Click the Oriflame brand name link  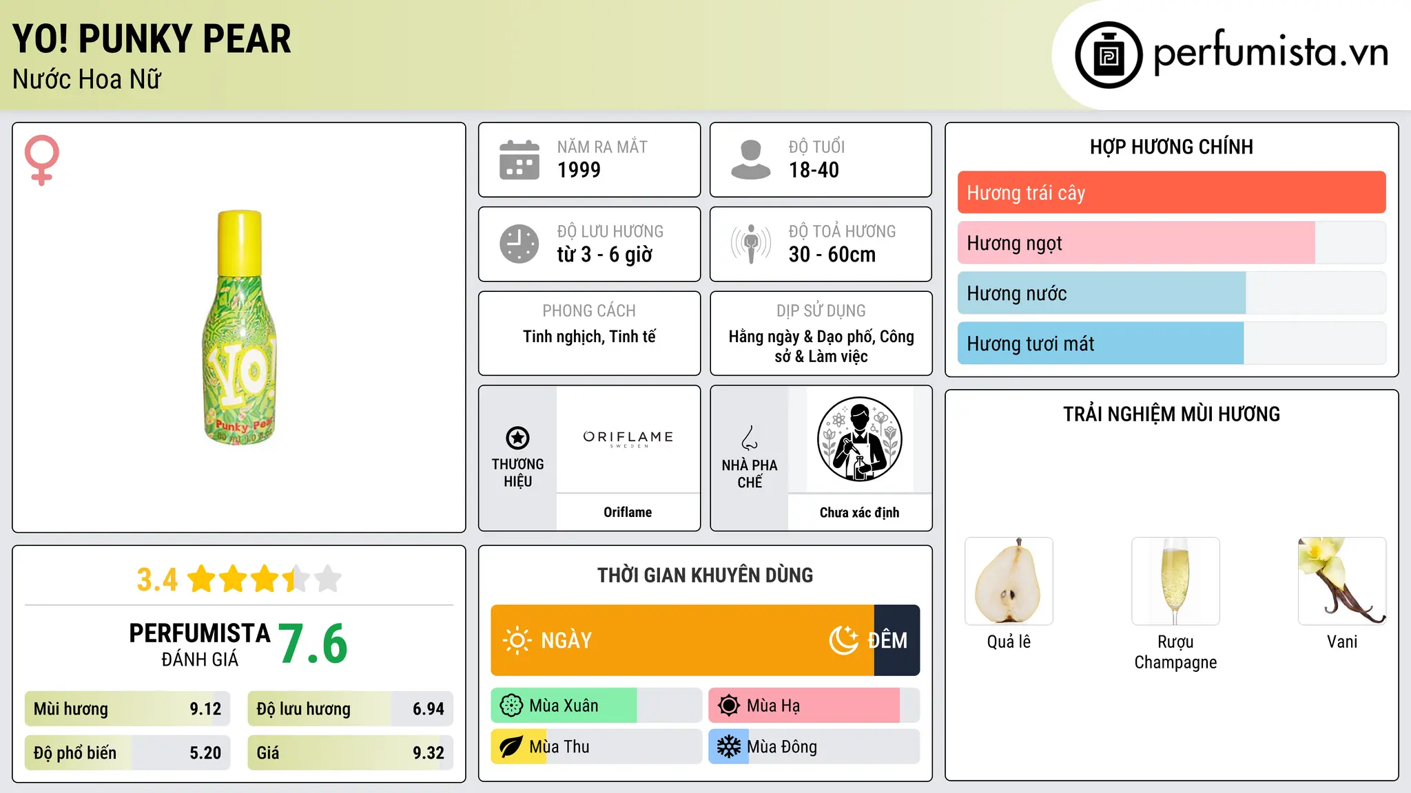click(628, 512)
